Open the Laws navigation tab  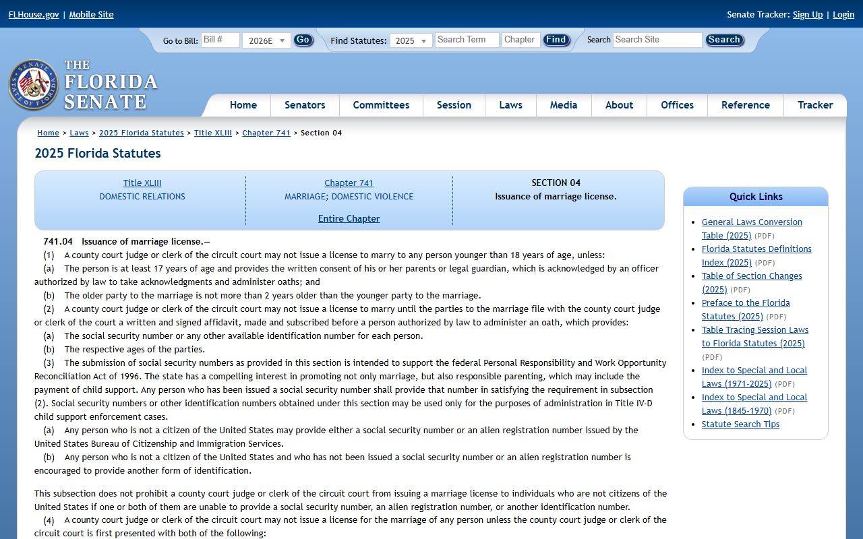click(510, 105)
